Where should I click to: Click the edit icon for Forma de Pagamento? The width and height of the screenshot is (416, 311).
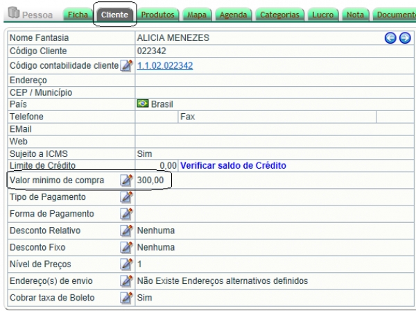pos(126,214)
